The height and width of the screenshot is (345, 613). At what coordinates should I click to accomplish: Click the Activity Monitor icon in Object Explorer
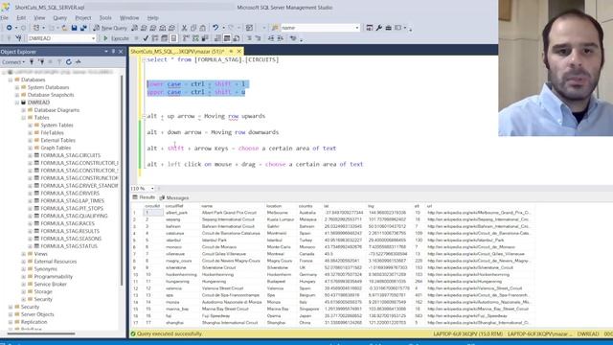pyautogui.click(x=79, y=61)
